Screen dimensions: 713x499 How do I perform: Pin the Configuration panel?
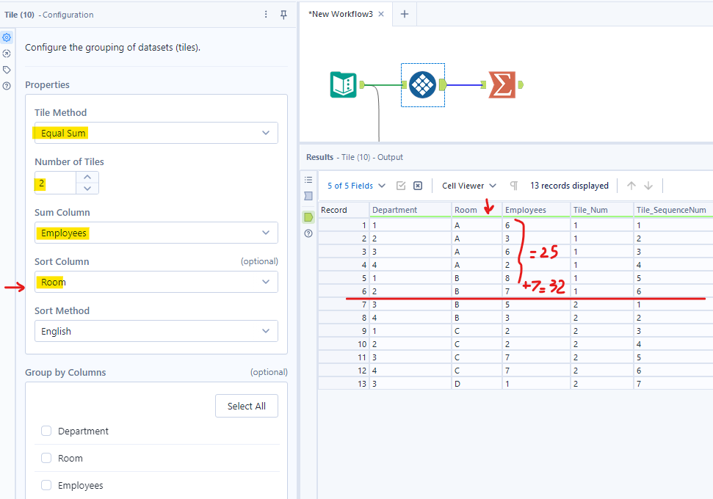[283, 15]
